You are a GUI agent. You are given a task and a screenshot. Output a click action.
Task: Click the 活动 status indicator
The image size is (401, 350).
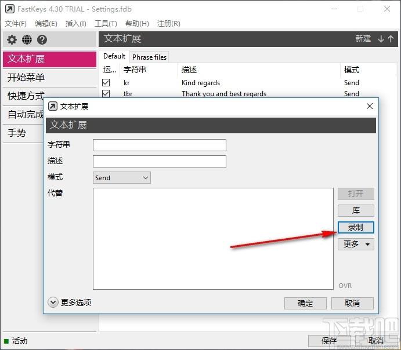(x=16, y=341)
